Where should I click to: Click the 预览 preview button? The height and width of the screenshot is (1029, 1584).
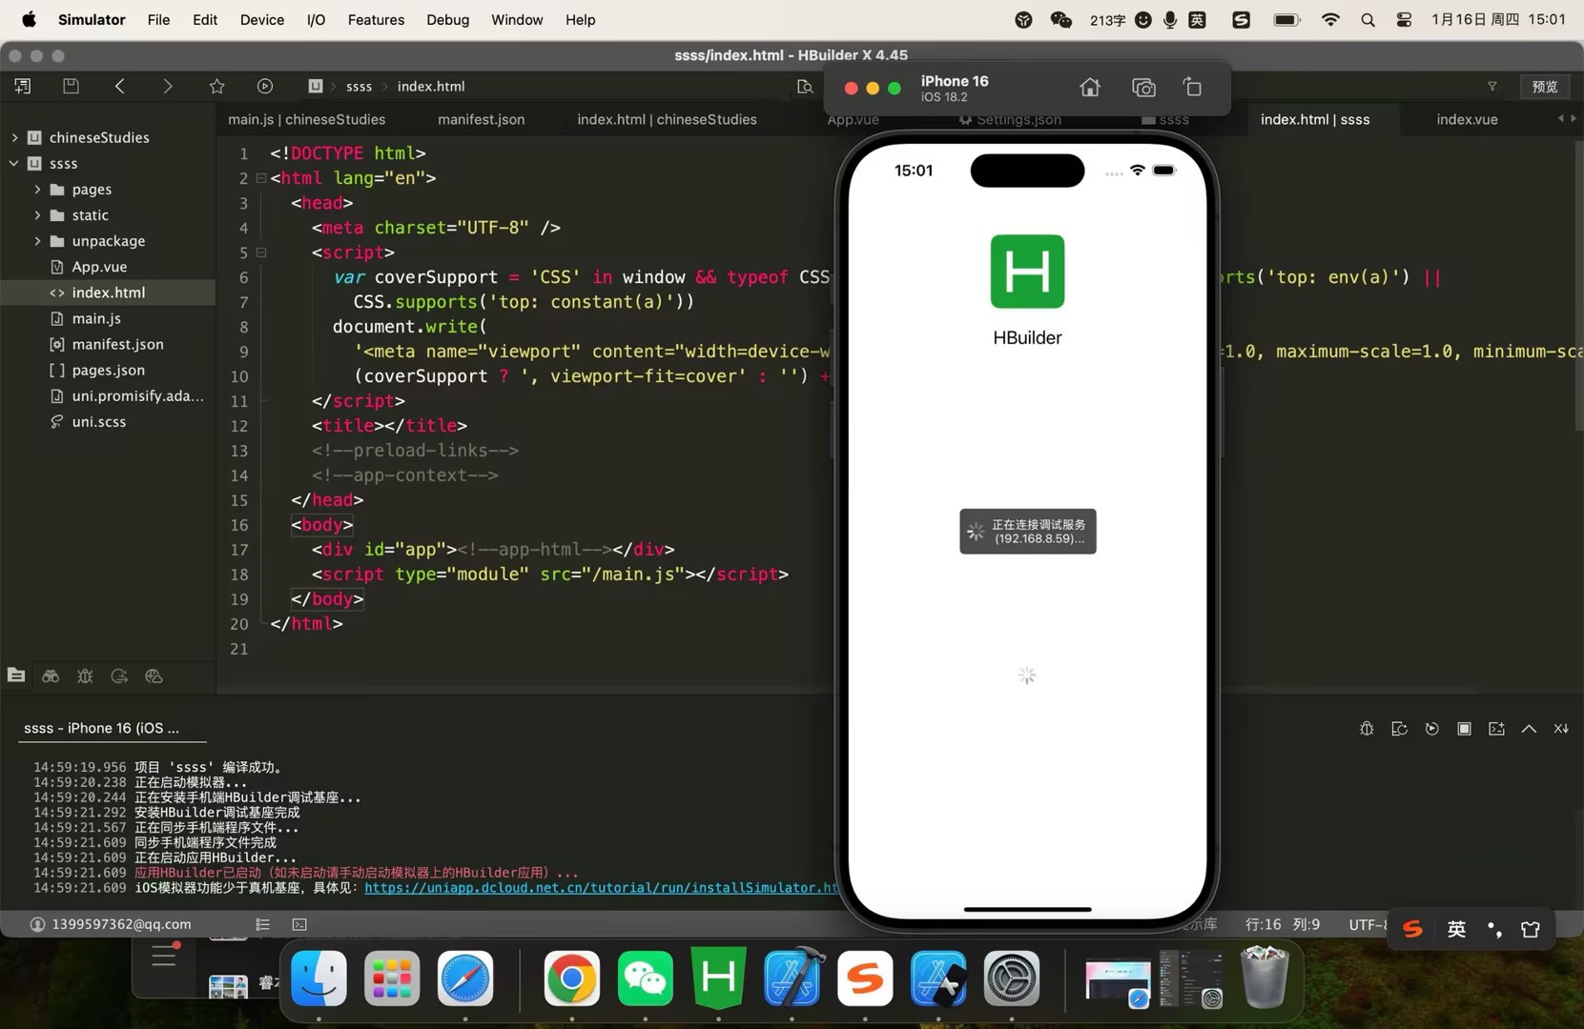(x=1545, y=86)
